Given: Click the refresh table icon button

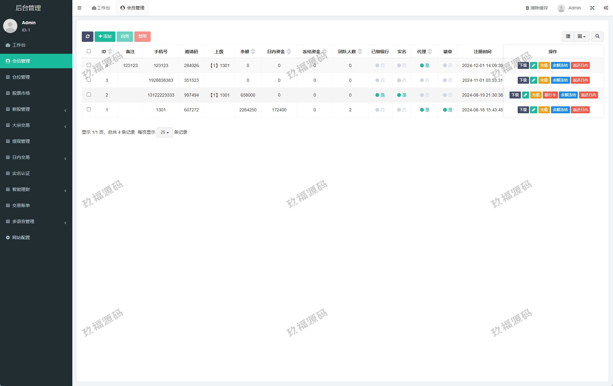Looking at the screenshot, I should pos(87,36).
